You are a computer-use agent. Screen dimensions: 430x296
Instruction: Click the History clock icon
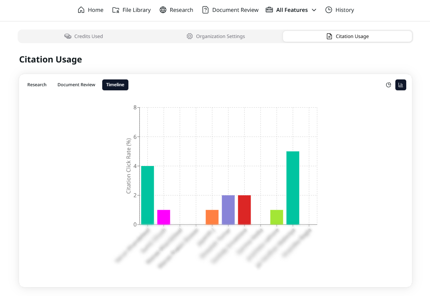coord(328,10)
